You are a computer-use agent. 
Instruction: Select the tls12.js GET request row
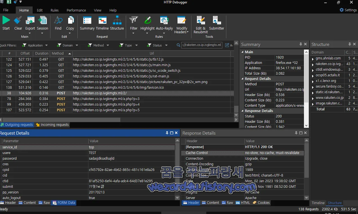point(117,59)
